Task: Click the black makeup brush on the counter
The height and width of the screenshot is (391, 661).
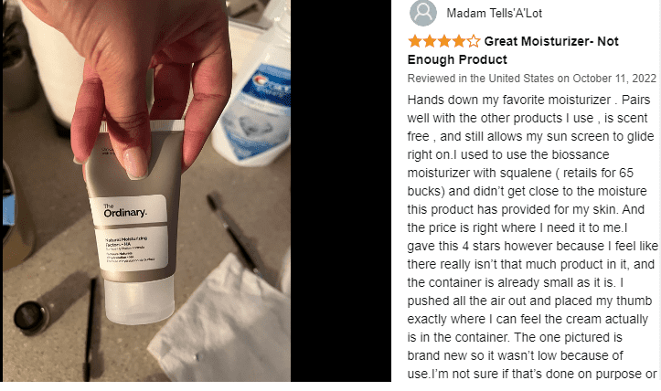Action: (90, 330)
